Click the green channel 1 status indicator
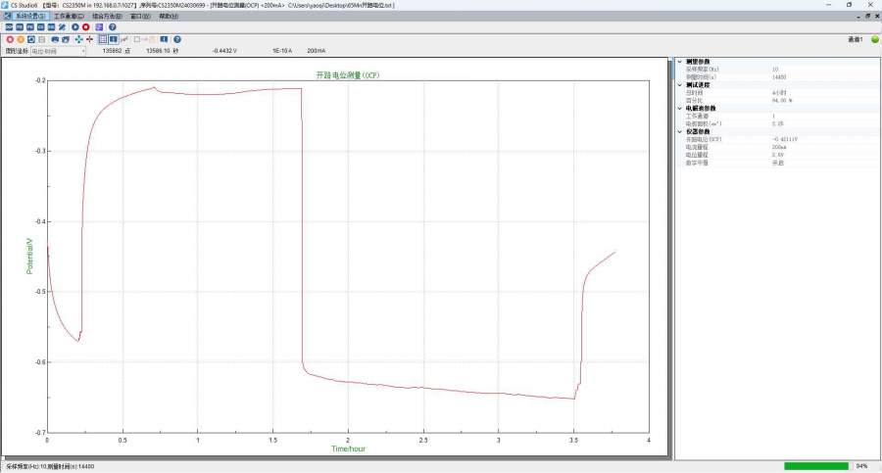The width and height of the screenshot is (882, 473). point(874,39)
